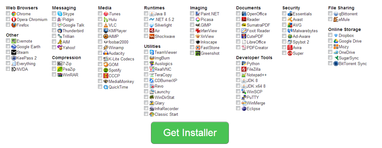Check the Notepad++ checkbox
This screenshot has height=148, width=382.
point(238,74)
